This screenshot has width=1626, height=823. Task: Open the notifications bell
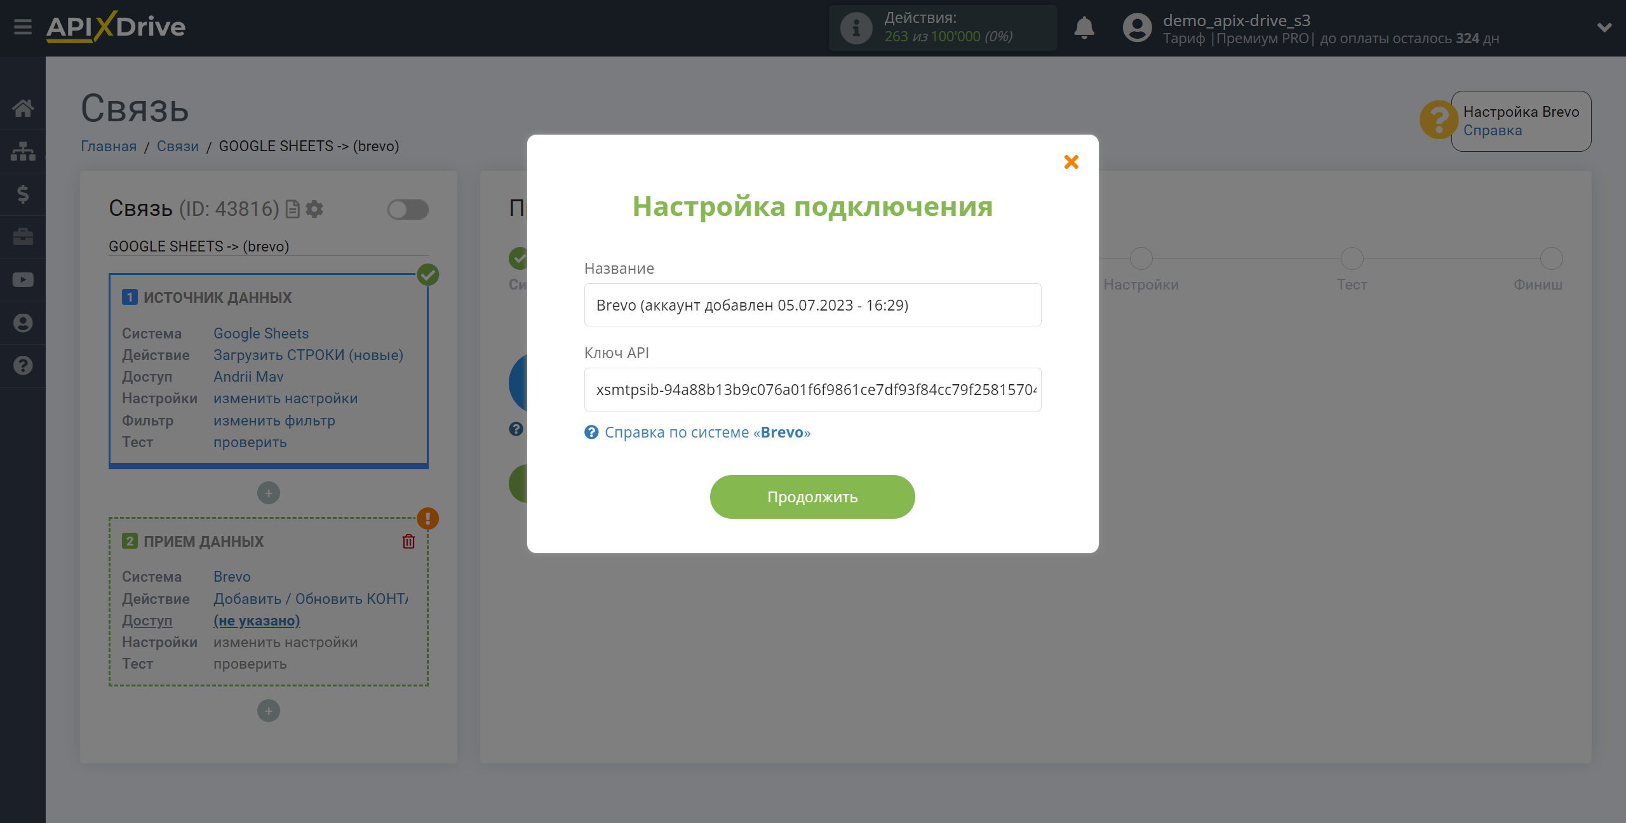pyautogui.click(x=1084, y=28)
